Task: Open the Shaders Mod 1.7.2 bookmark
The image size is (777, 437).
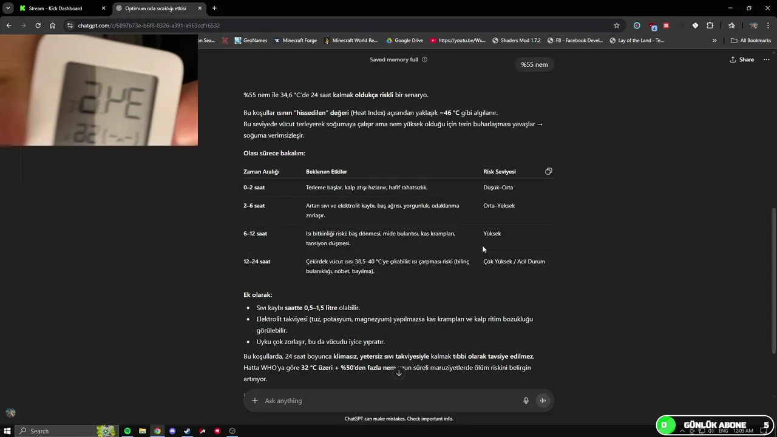Action: pyautogui.click(x=516, y=41)
